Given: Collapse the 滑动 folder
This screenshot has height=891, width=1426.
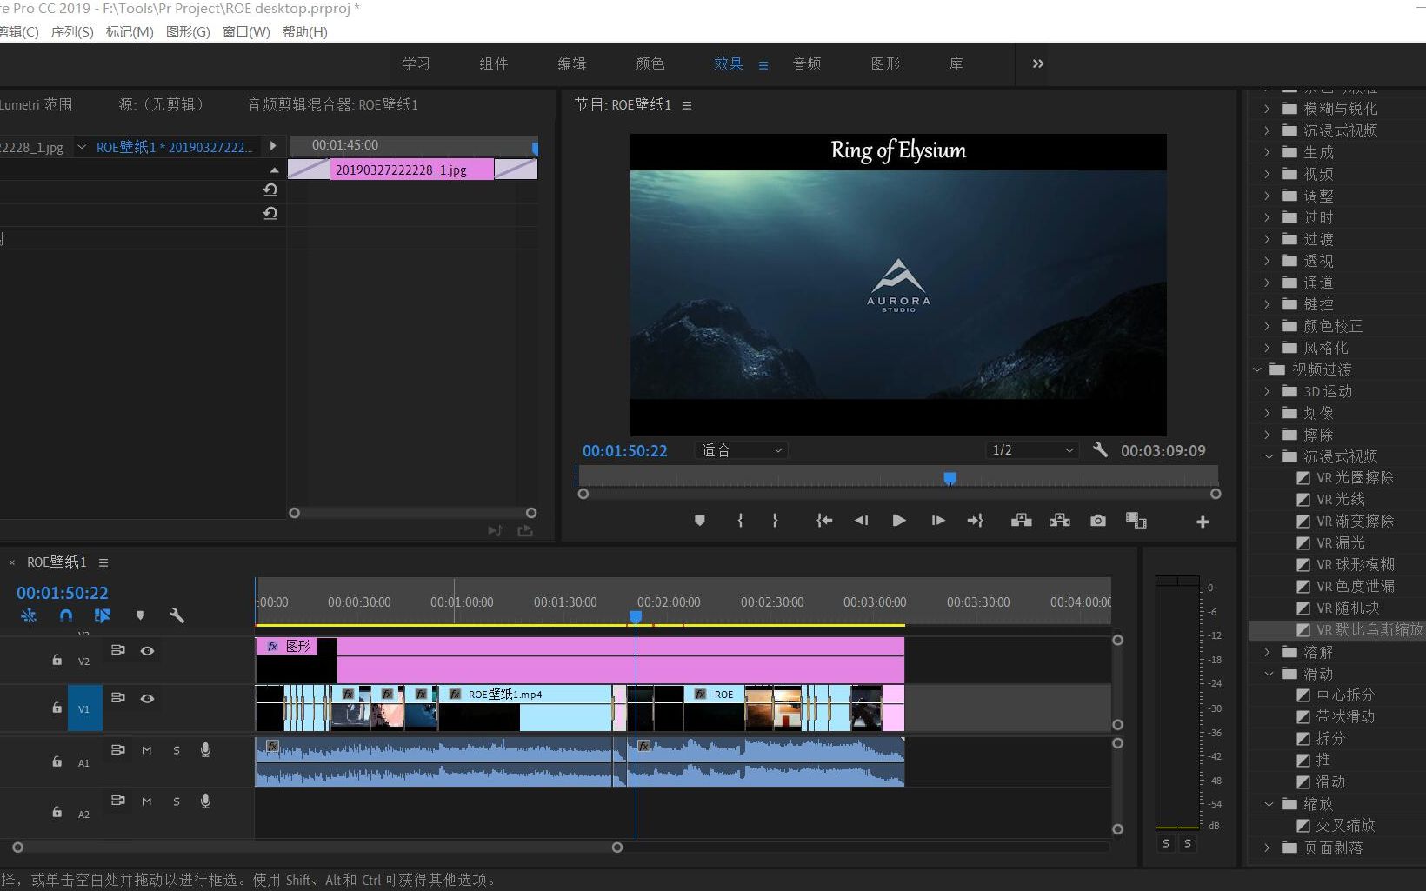Looking at the screenshot, I should 1269,674.
